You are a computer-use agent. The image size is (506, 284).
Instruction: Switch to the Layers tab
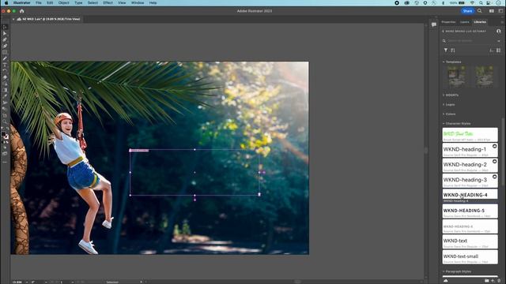click(x=465, y=22)
